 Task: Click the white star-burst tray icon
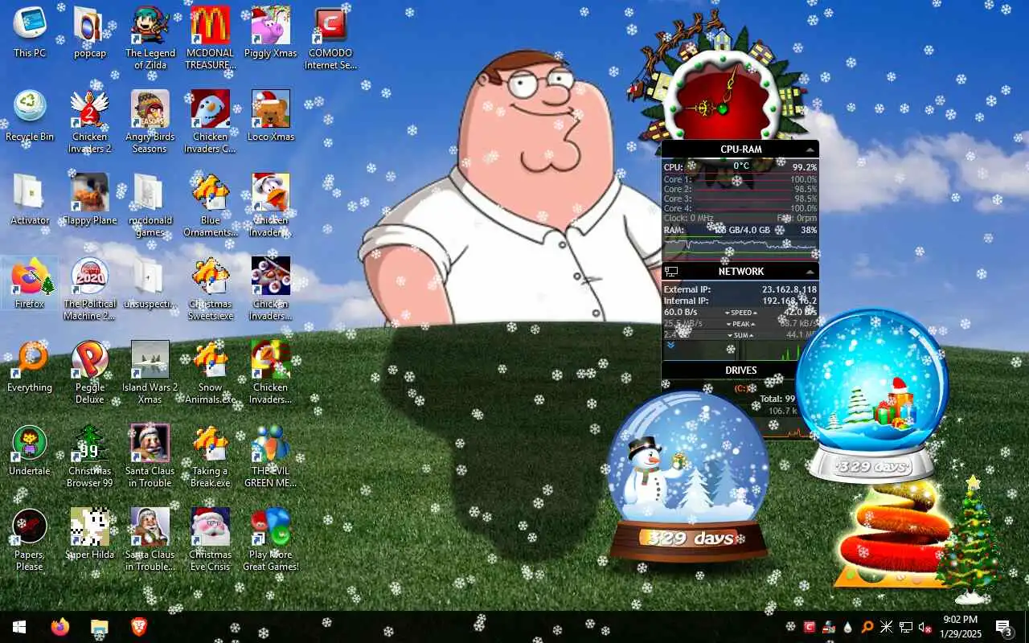(x=887, y=627)
